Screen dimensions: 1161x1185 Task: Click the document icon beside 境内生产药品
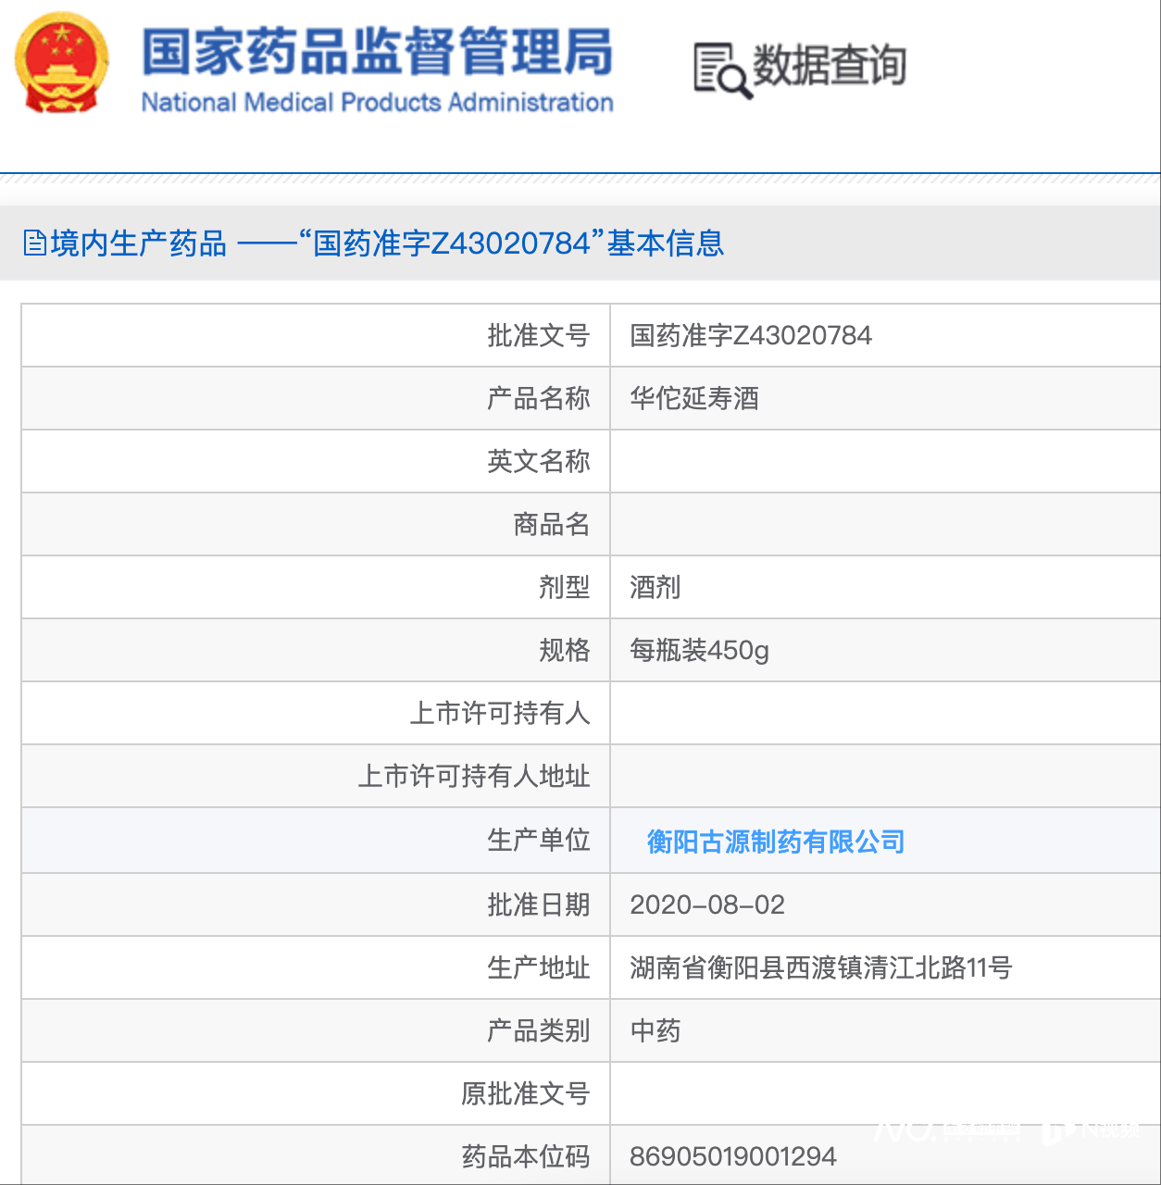[34, 243]
